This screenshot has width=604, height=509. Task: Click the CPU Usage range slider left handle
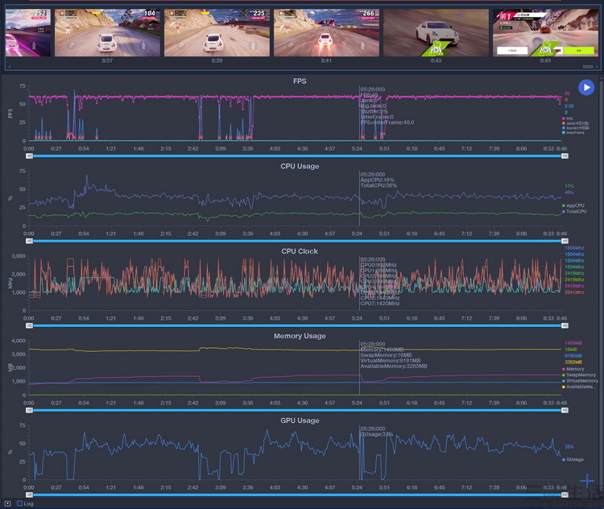tap(30, 241)
